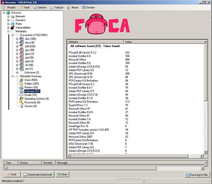The width and height of the screenshot is (212, 184).
Task: Expand the .xls (94) file group
Action: click(17, 65)
